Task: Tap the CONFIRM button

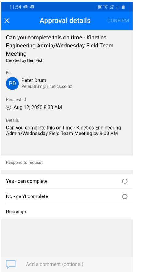Action: point(118,21)
